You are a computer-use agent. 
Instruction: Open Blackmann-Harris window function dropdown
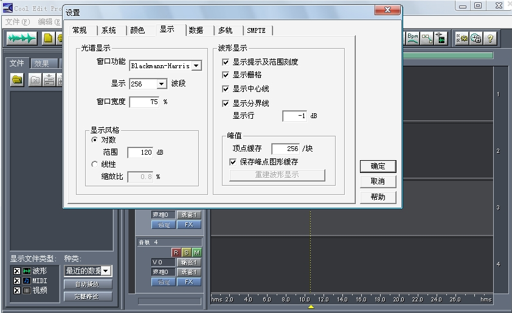click(196, 66)
